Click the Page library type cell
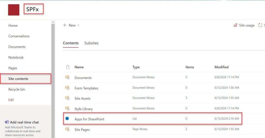This screenshot has height=138, width=265. coord(140,129)
